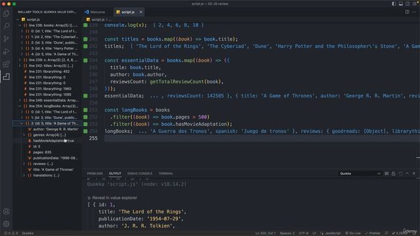Select hasMovieAdaptation true row
Image resolution: width=420 pixels, height=236 pixels.
pos(47,141)
